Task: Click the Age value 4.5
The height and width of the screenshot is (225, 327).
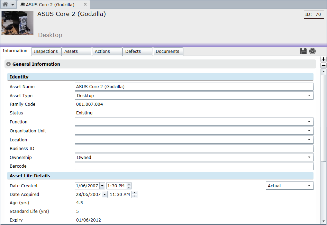Action: click(x=80, y=203)
